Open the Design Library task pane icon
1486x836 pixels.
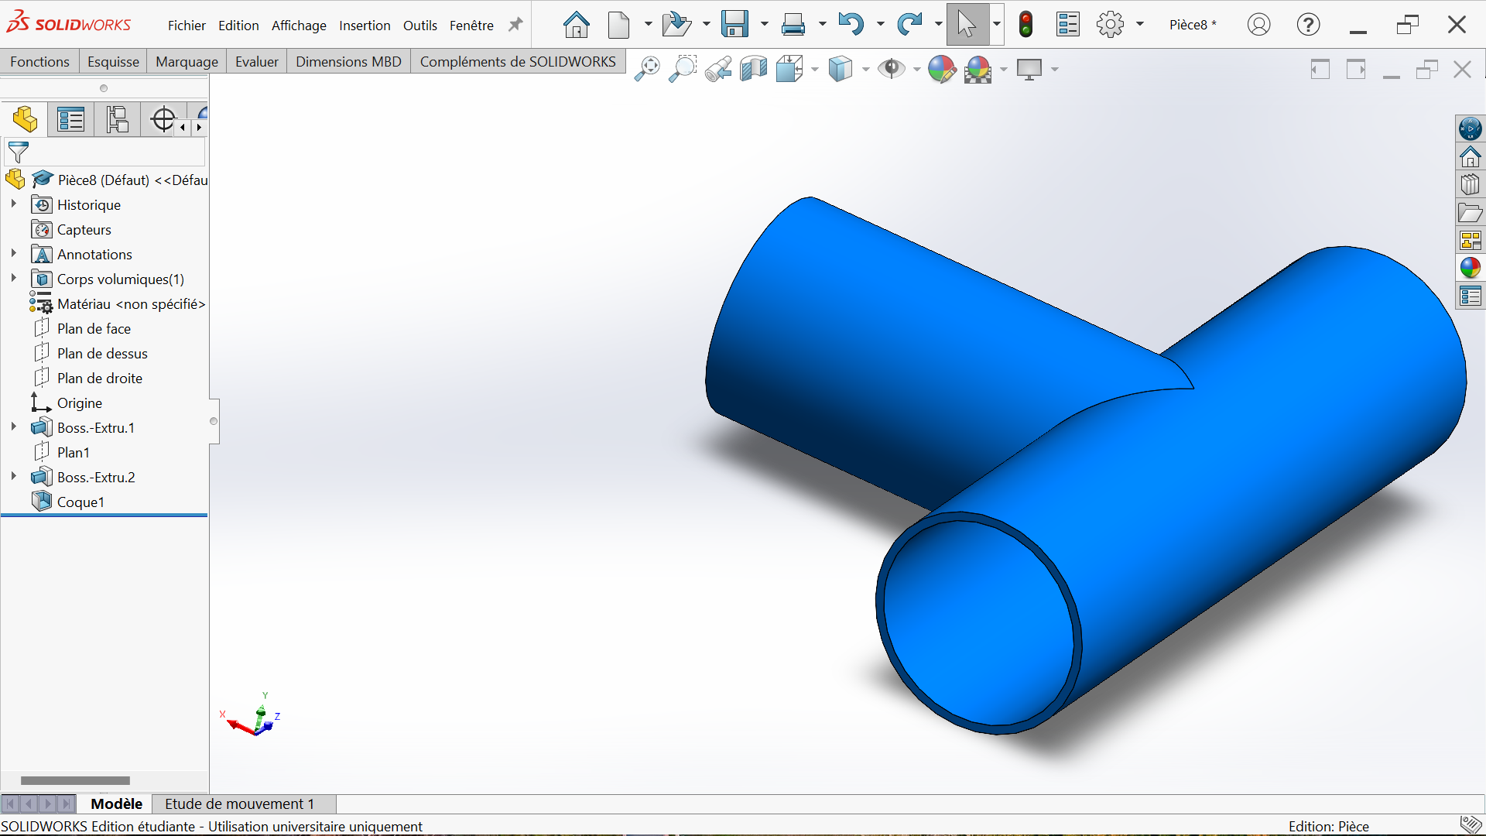point(1471,184)
